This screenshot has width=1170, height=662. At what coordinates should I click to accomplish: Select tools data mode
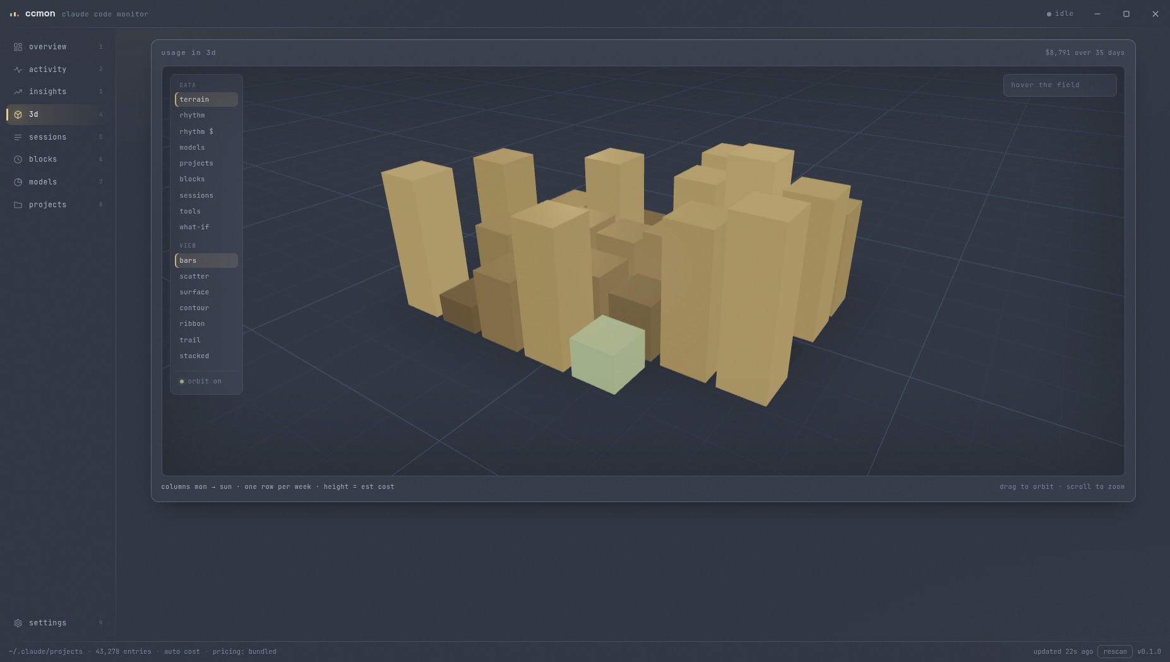tap(206, 211)
